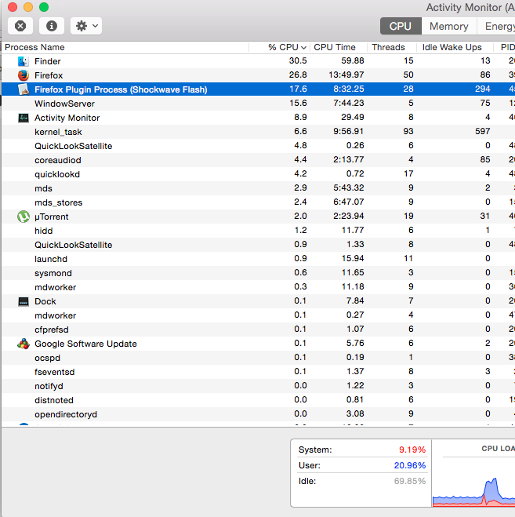Click Firefox CPU time 13:49.97
Screen dimensions: 515x517
346,75
